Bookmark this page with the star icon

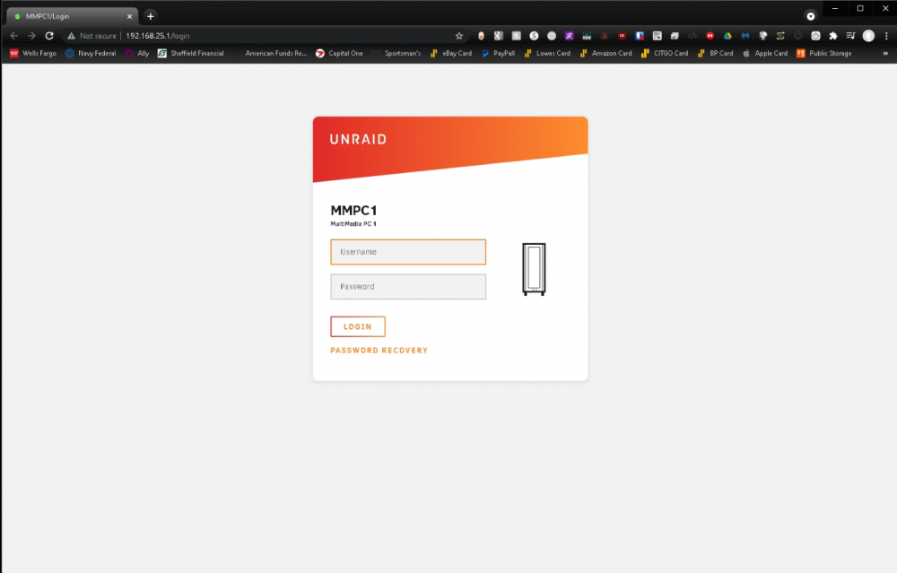pos(458,36)
